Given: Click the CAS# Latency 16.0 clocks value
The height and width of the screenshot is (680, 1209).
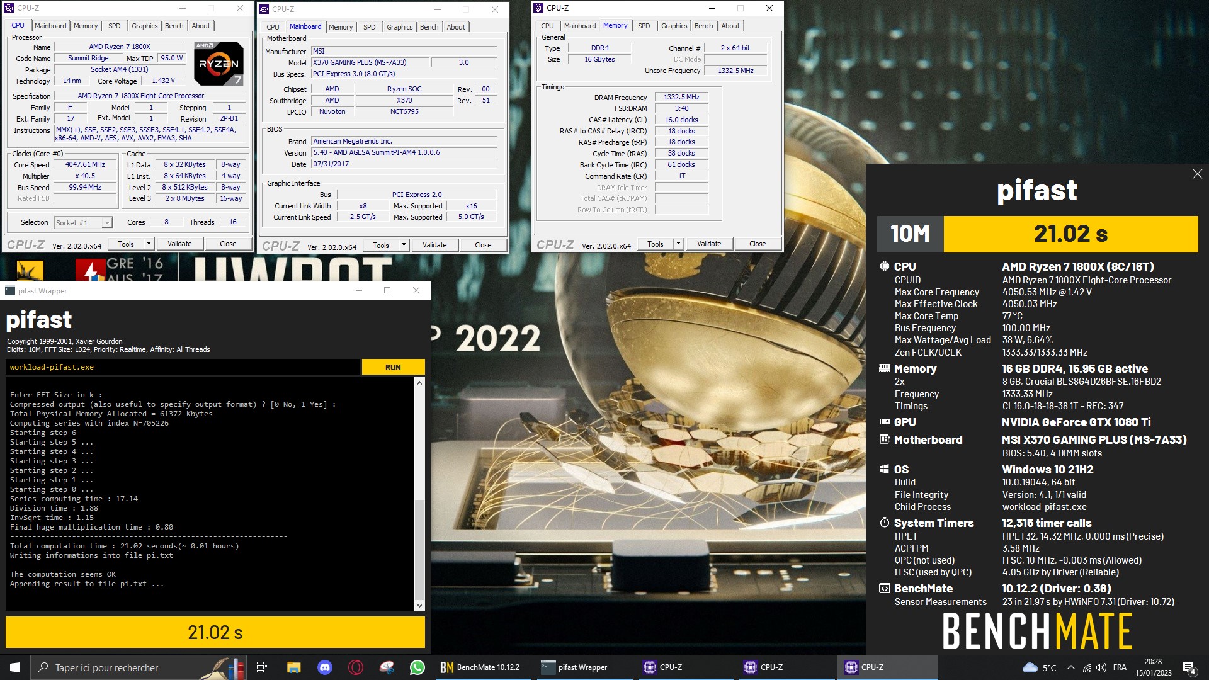Looking at the screenshot, I should coord(681,120).
